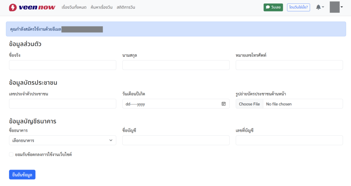Select the phone number input field
Image resolution: width=351 pixels, height=186 pixels.
[289, 65]
